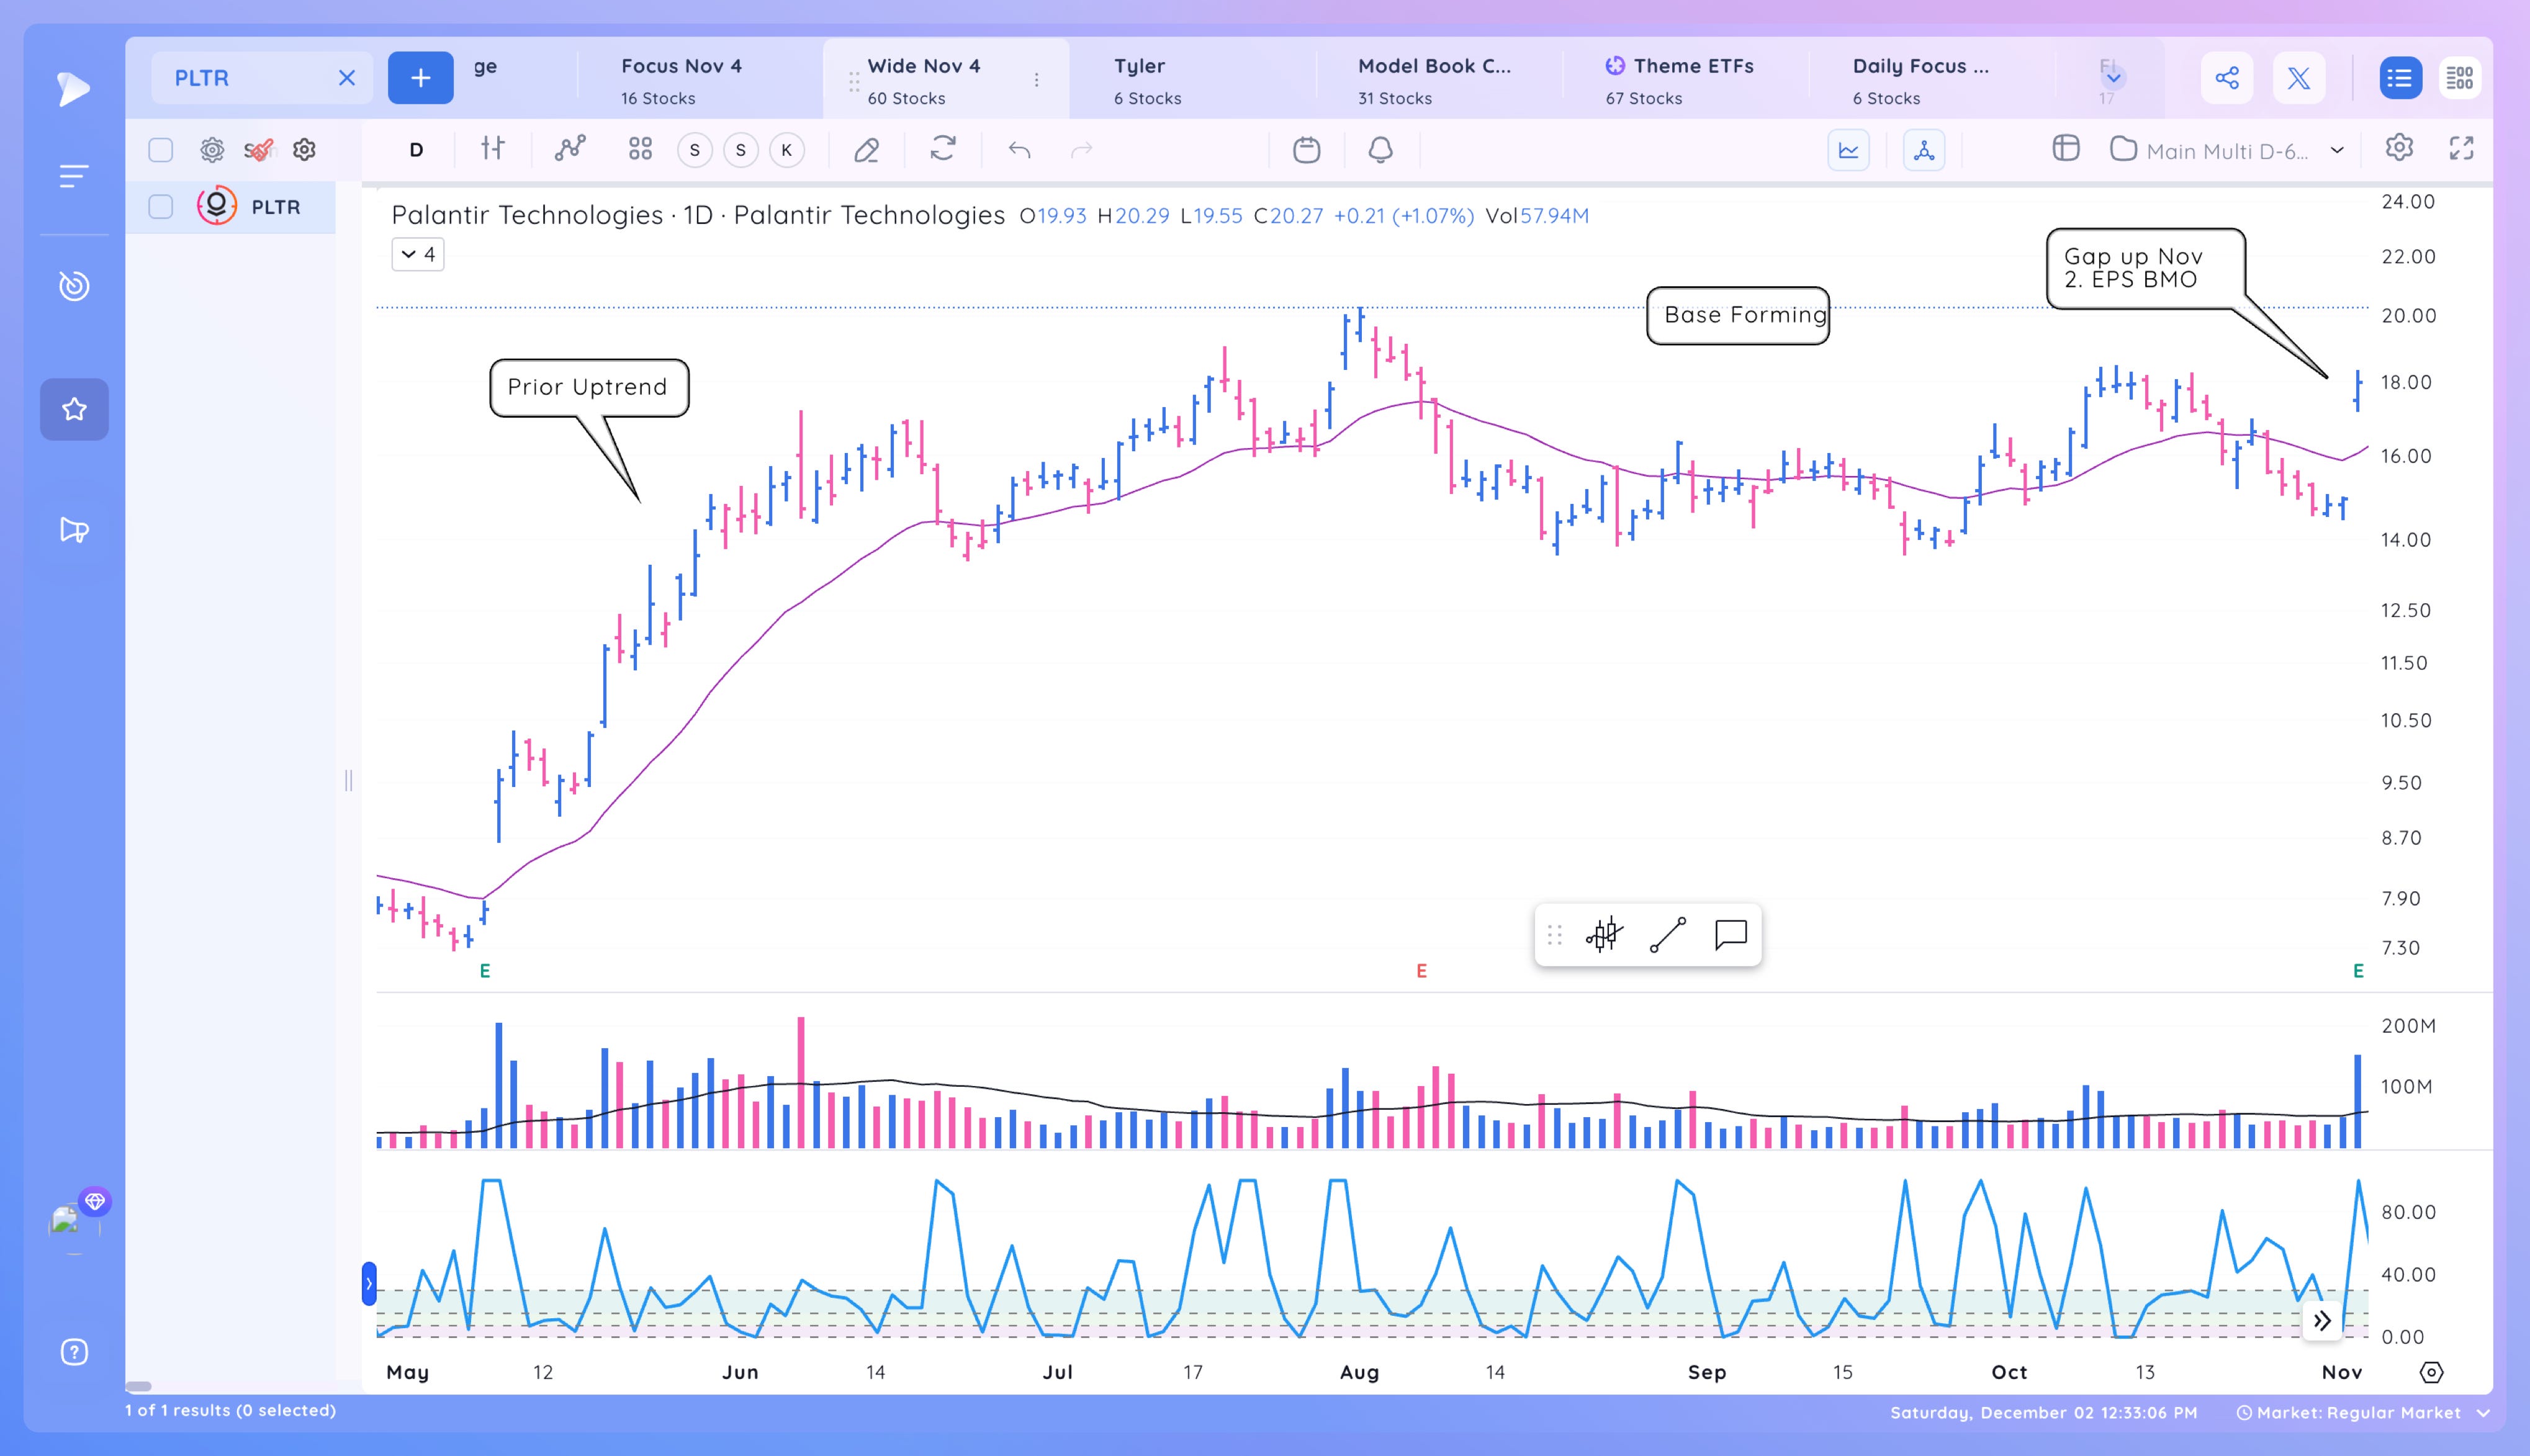2530x1456 pixels.
Task: Open the calendar icon in toolbar
Action: (x=1306, y=150)
